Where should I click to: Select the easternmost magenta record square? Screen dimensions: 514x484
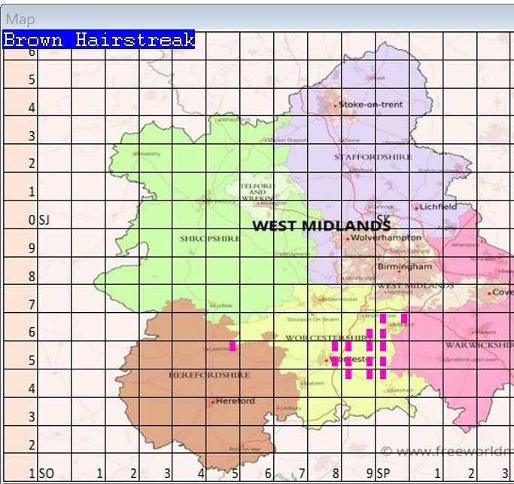tap(404, 318)
